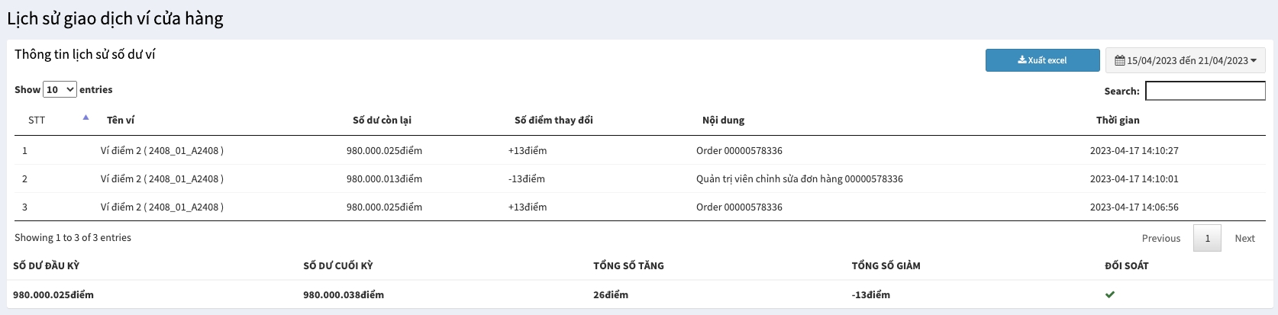
Task: Click the -13điểm change value in row 2
Action: (527, 179)
